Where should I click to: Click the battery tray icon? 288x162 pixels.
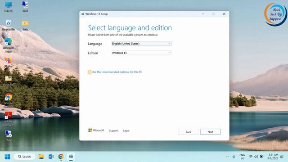[261, 157]
